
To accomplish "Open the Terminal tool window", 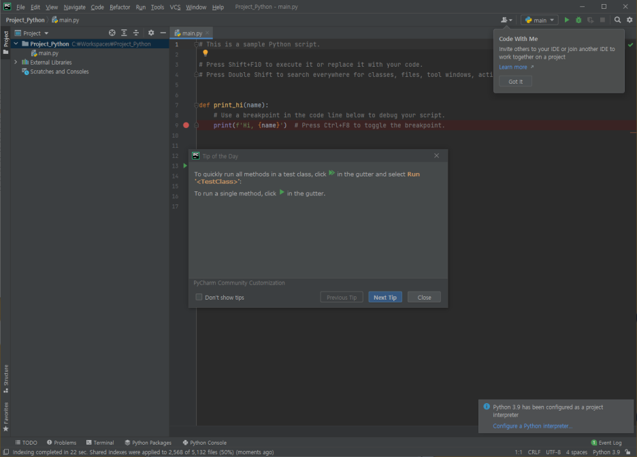I will pyautogui.click(x=100, y=443).
